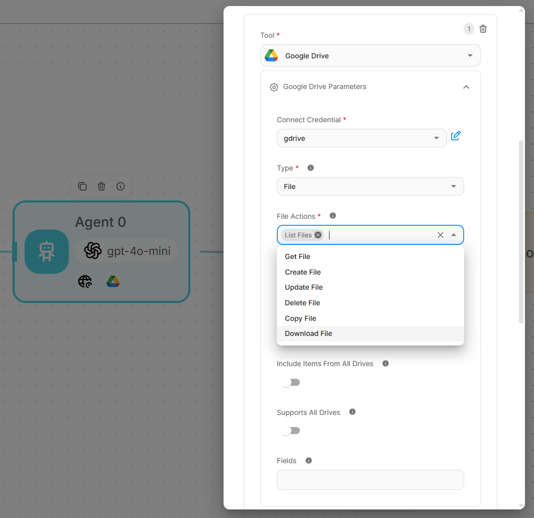Screen dimensions: 534x518
Task: Remove the List Files chip
Action: [x=318, y=235]
